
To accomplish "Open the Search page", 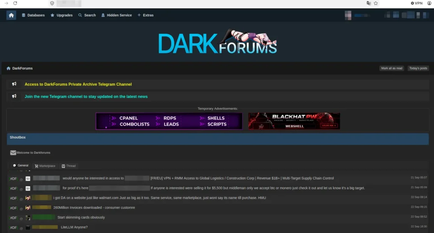I will tap(87, 15).
